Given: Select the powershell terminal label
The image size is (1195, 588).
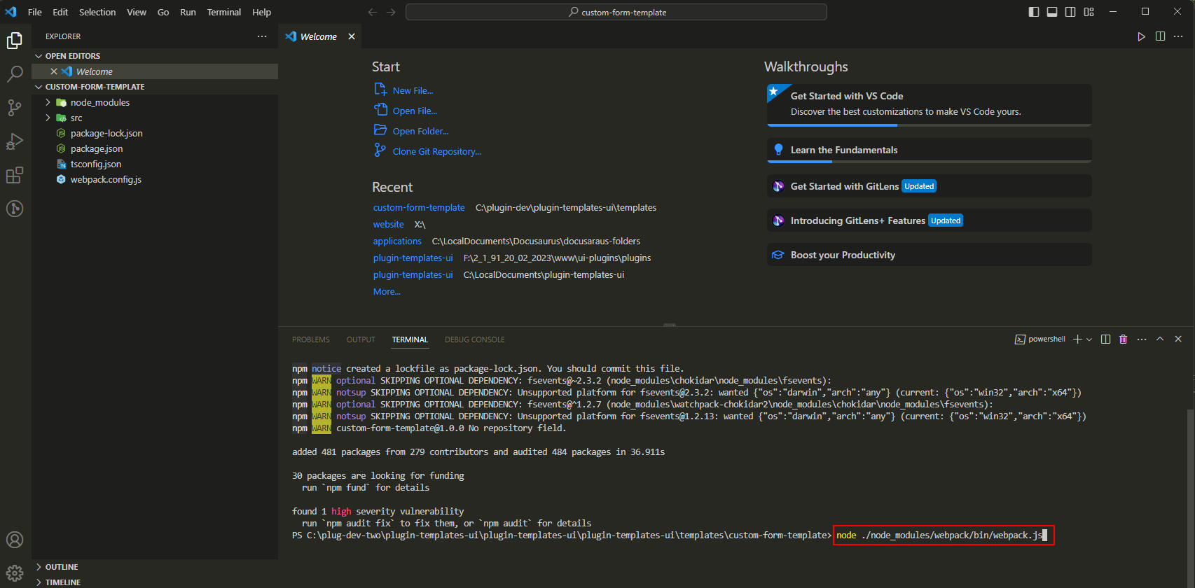Looking at the screenshot, I should coord(1040,339).
